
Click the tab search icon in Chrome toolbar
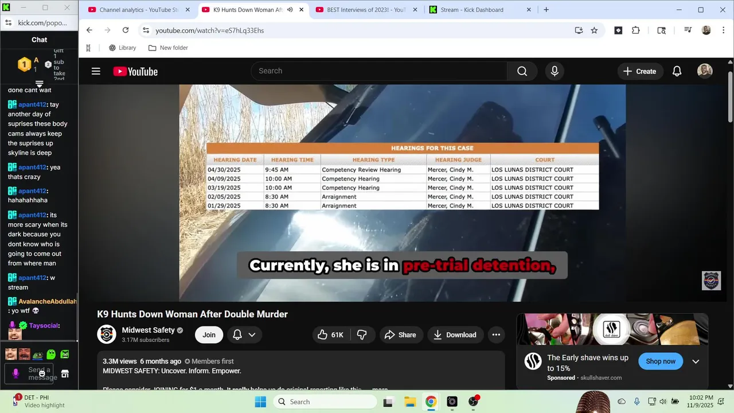[x=661, y=30]
